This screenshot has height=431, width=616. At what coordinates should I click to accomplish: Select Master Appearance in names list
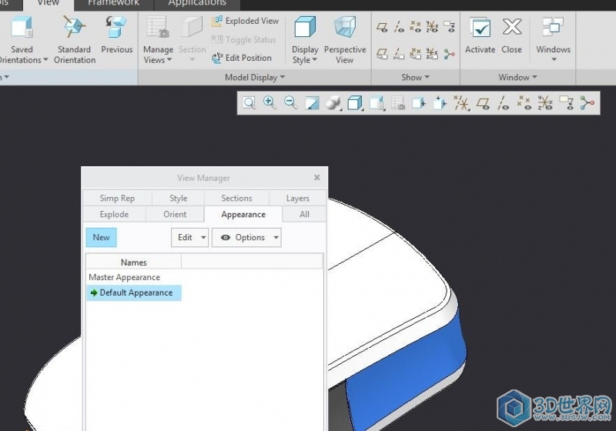coord(124,277)
